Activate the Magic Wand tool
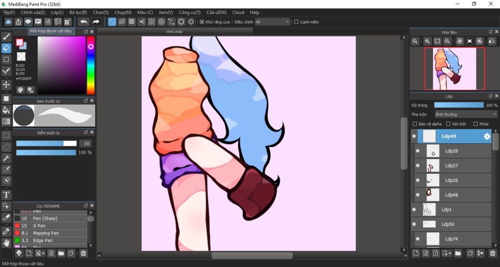Viewport: 500px width, 267px height. [x=6, y=158]
